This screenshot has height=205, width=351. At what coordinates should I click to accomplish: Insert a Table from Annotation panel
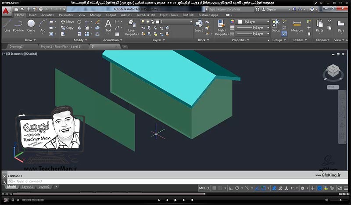(117, 34)
